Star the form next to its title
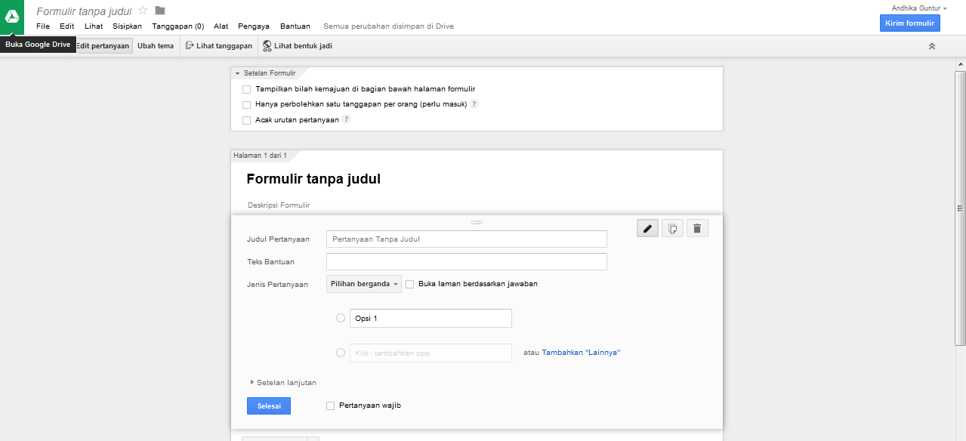 click(x=141, y=11)
